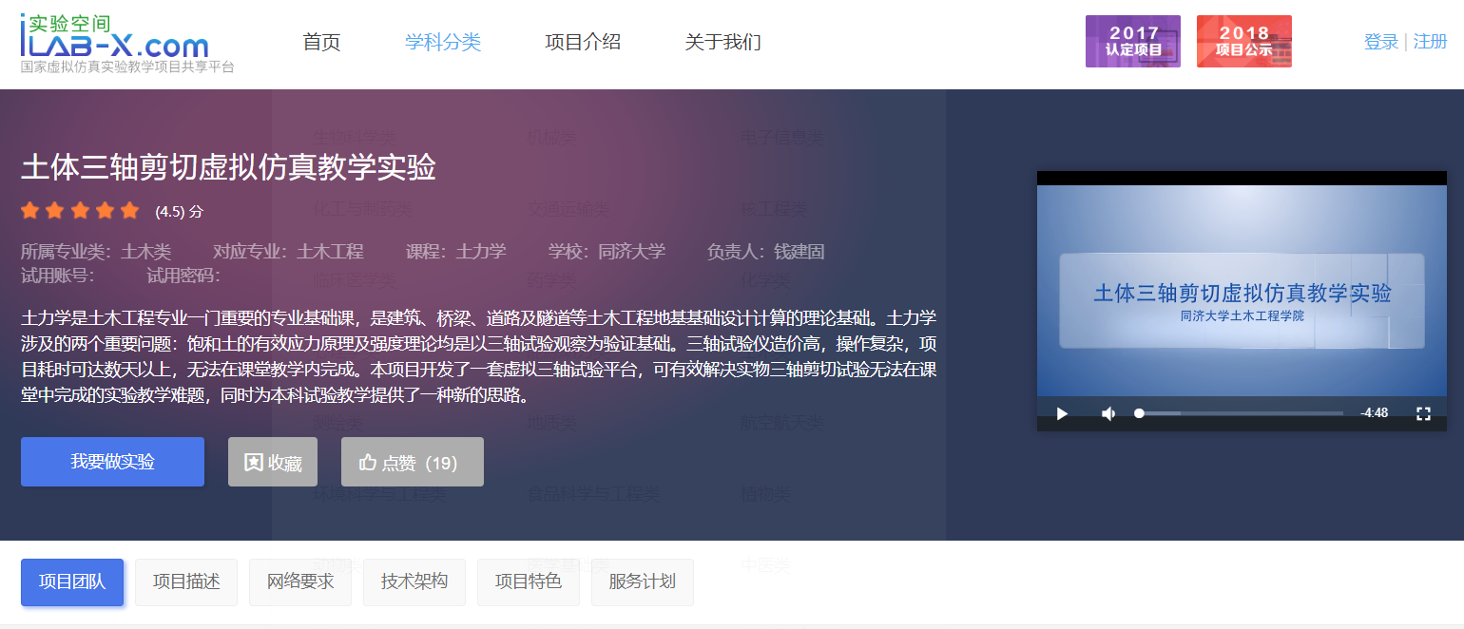1464x629 pixels.
Task: Open the 2018 项目公示 banner
Action: click(x=1243, y=41)
